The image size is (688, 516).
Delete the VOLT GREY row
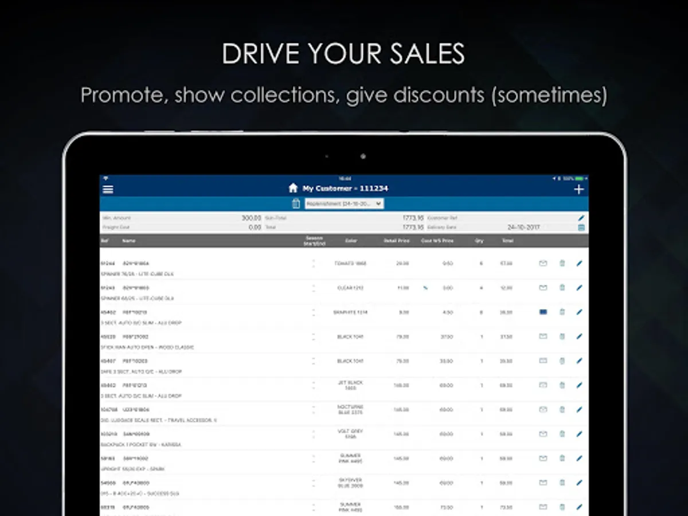pyautogui.click(x=562, y=434)
